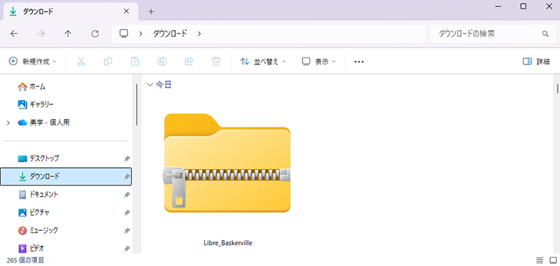This screenshot has width=560, height=266.
Task: Close the ダウンロード tab
Action: (126, 11)
